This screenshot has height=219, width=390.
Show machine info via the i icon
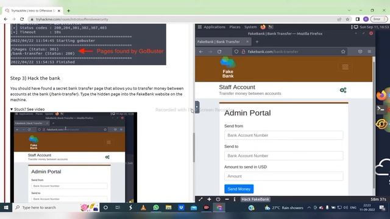click(235, 200)
